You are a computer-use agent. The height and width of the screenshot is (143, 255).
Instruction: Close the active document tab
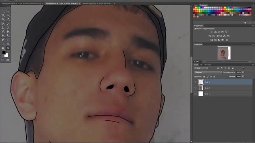[80, 4]
